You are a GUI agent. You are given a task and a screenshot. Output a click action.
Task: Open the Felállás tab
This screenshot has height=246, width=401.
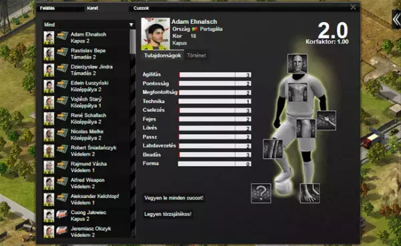pos(47,8)
